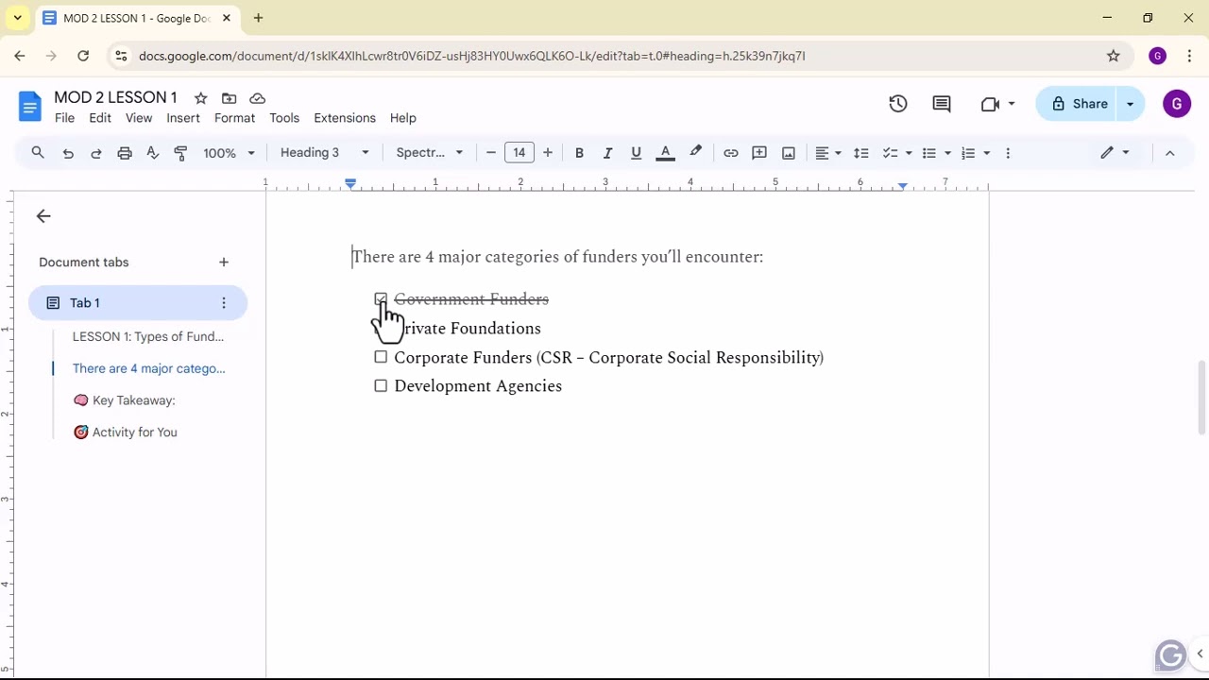Image resolution: width=1209 pixels, height=680 pixels.
Task: Check the Development Agencies checkbox
Action: click(x=381, y=385)
